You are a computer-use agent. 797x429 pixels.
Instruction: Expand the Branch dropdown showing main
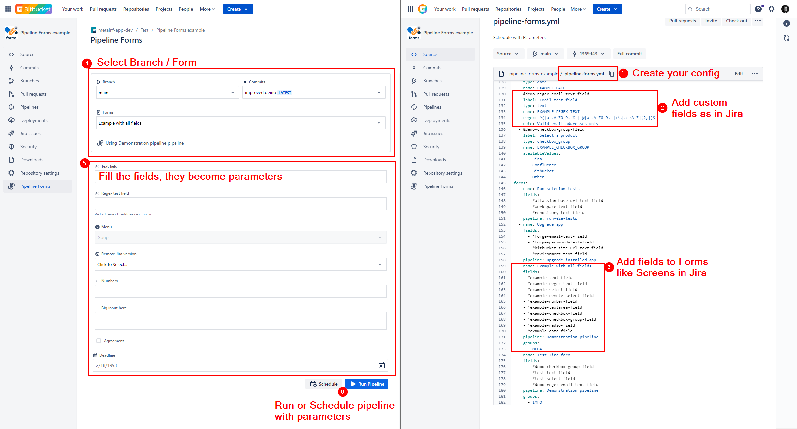coord(167,93)
